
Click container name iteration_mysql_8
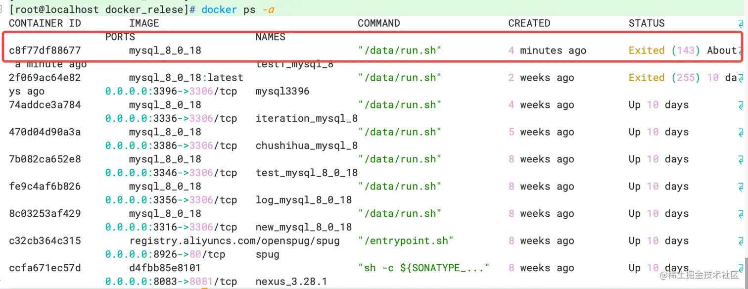click(x=307, y=119)
